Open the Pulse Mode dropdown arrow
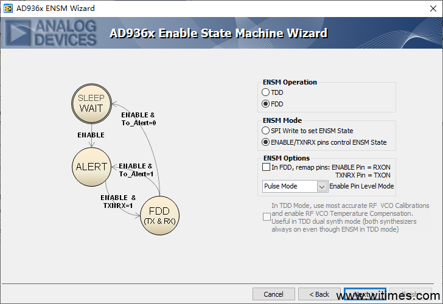The width and height of the screenshot is (443, 304). point(322,186)
